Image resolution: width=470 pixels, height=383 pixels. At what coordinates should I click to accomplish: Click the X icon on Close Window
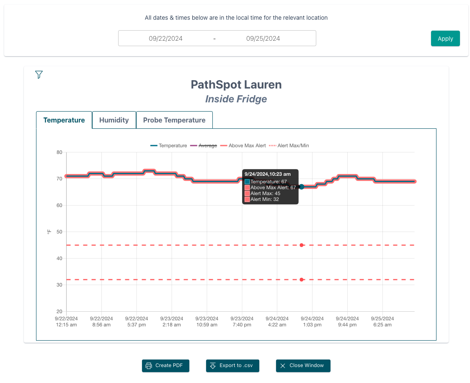pos(283,366)
